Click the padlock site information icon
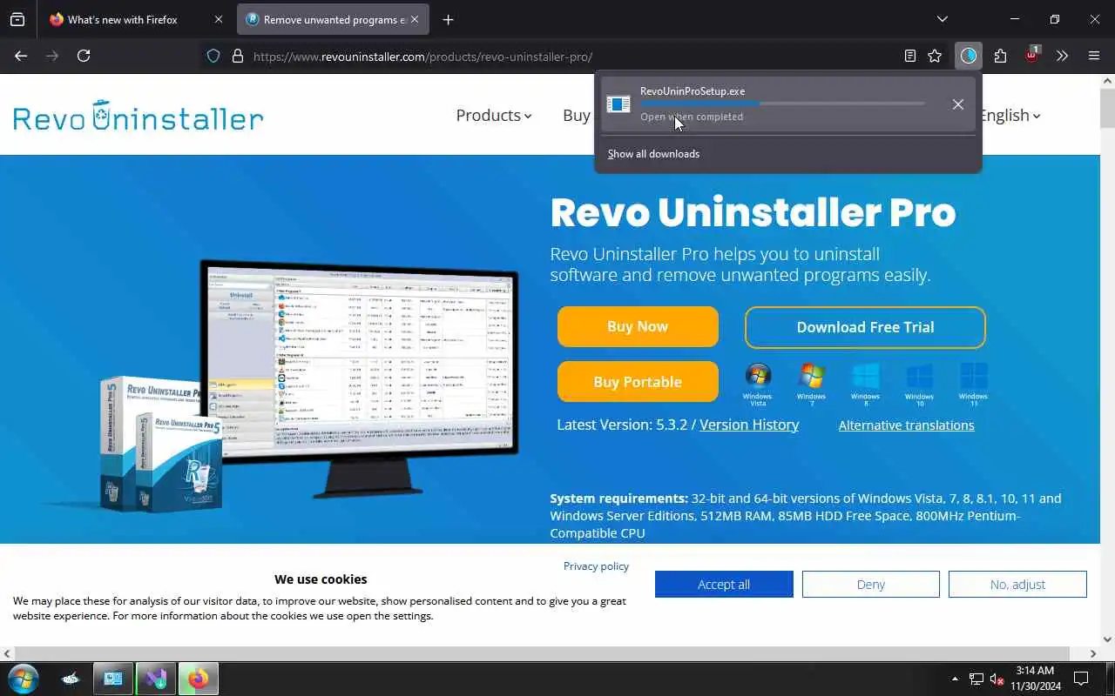1115x696 pixels. pyautogui.click(x=238, y=57)
